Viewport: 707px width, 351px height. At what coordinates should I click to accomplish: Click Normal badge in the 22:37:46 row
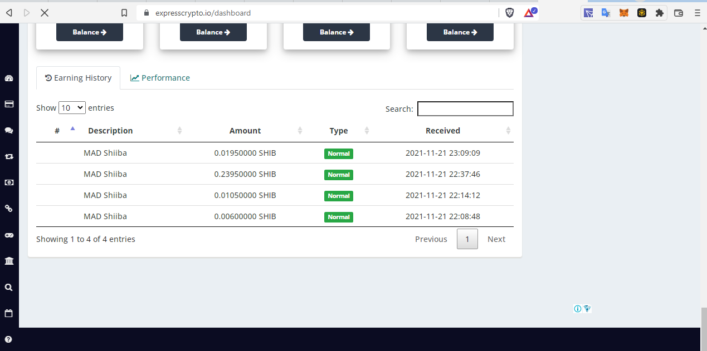[x=339, y=175]
